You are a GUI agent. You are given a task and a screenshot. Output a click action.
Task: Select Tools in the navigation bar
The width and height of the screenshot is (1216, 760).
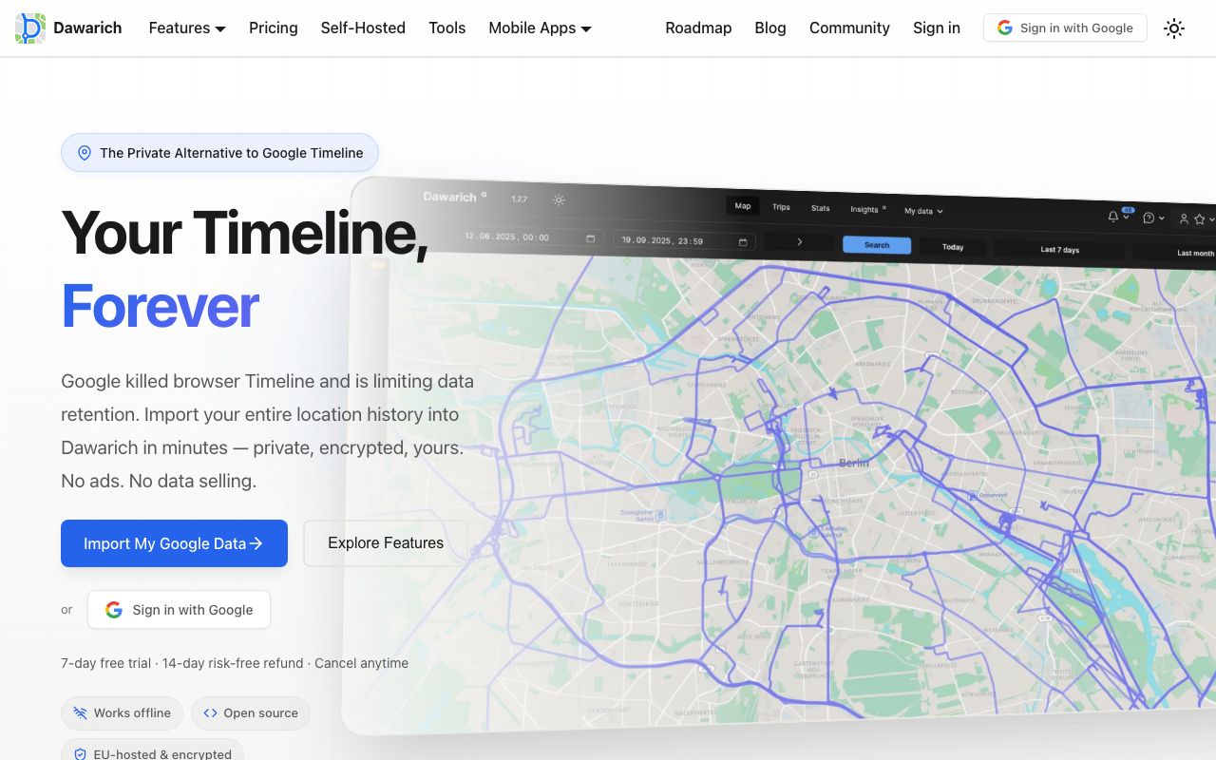pyautogui.click(x=446, y=28)
